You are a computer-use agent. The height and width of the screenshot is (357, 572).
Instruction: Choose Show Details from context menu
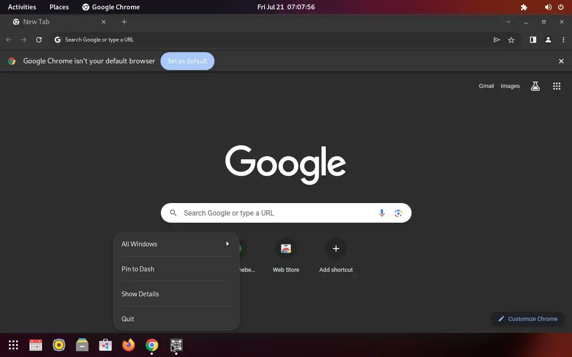(176, 294)
